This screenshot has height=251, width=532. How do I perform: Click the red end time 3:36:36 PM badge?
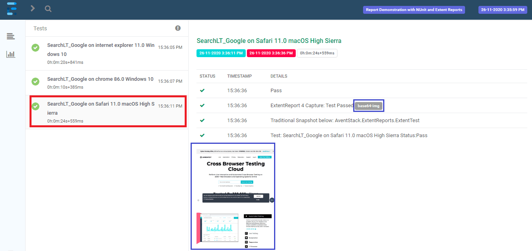pos(271,53)
